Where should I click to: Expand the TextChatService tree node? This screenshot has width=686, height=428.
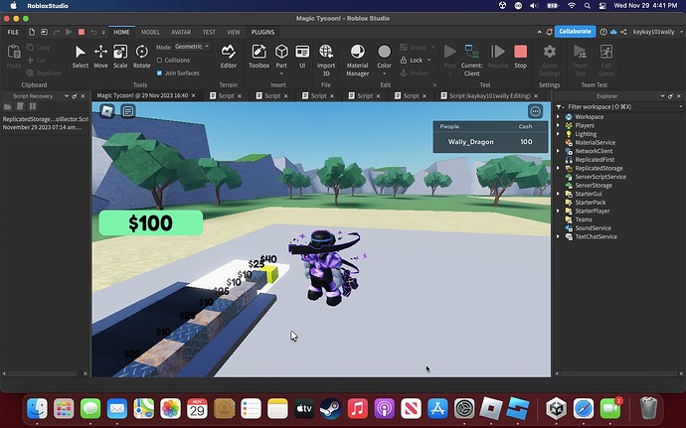[558, 236]
